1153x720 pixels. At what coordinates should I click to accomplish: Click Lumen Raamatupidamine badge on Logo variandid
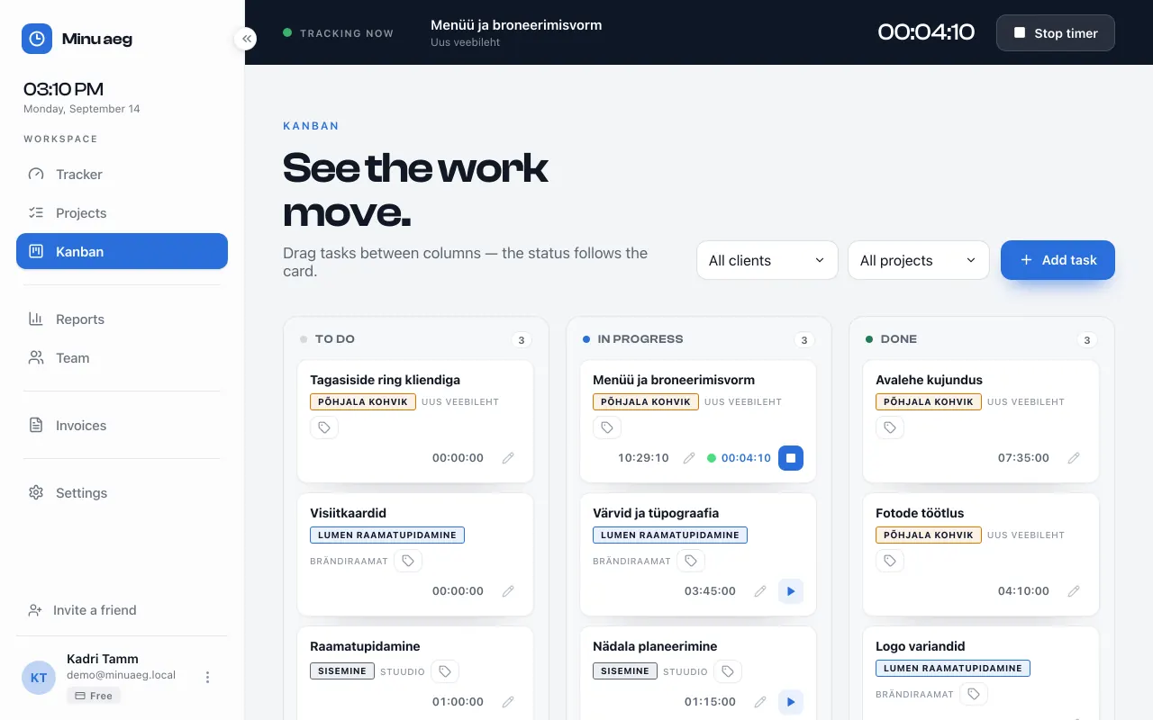(953, 669)
